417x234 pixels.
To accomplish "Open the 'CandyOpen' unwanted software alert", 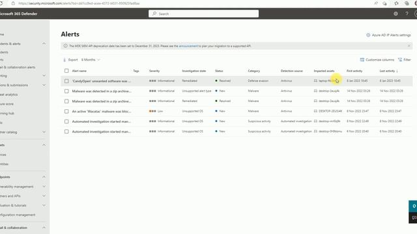I will coord(102,81).
